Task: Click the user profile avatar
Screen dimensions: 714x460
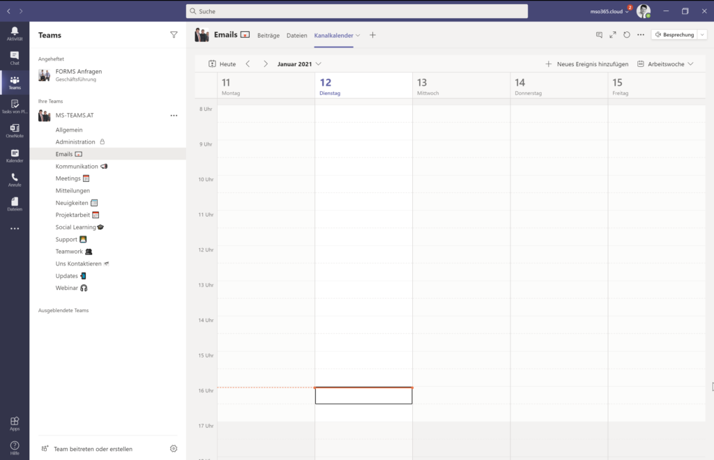Action: coord(644,11)
